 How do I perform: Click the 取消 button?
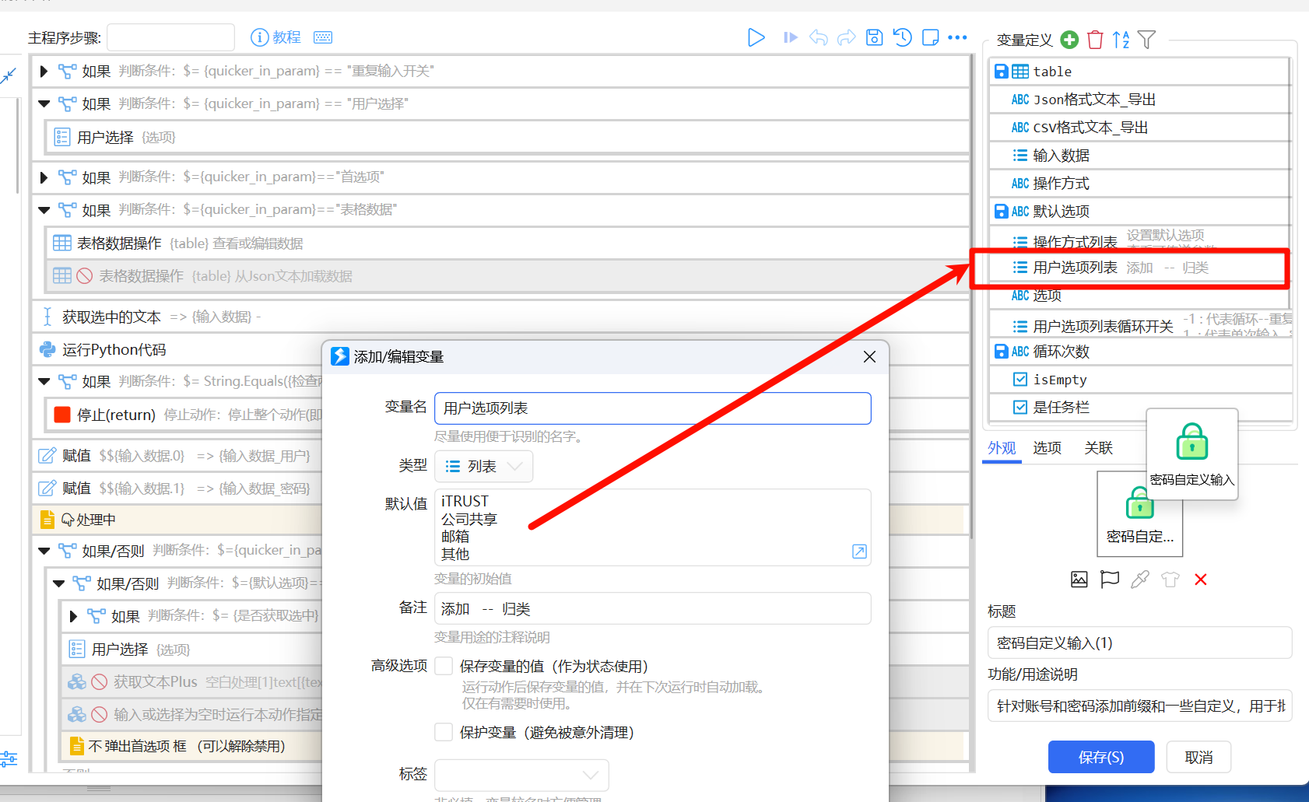[1198, 757]
